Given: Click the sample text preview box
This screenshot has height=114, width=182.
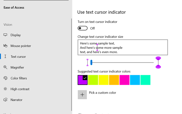Looking at the screenshot, I should (x=122, y=47).
